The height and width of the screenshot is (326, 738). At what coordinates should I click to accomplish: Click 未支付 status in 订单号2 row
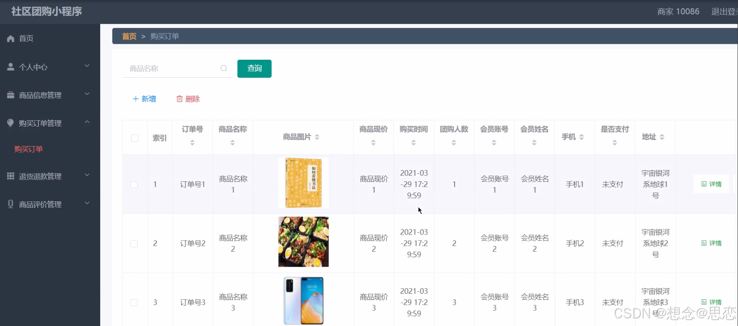pos(612,243)
